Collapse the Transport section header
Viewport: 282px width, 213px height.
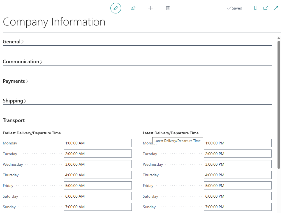click(x=14, y=120)
